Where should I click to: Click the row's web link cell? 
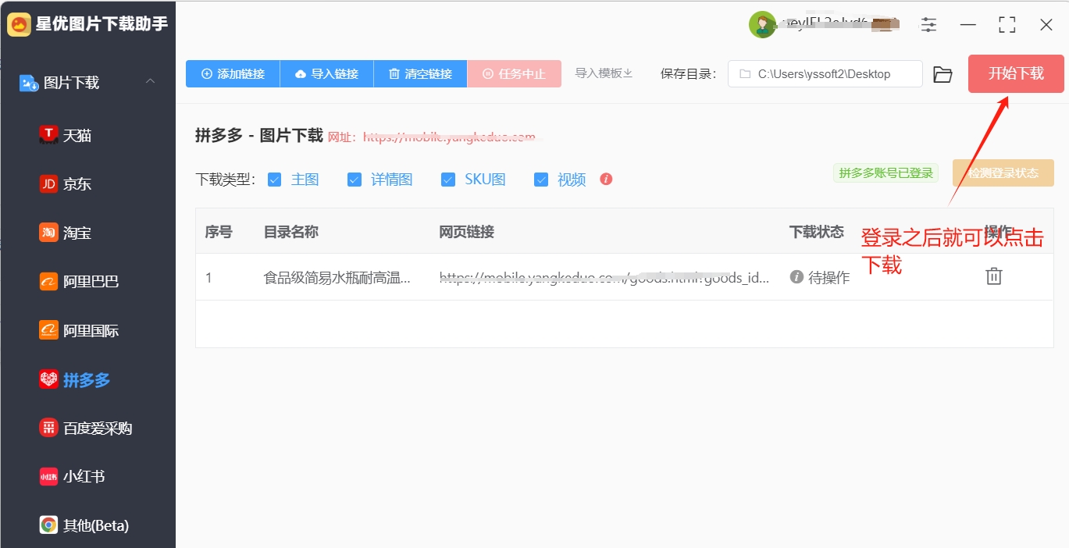pos(604,277)
